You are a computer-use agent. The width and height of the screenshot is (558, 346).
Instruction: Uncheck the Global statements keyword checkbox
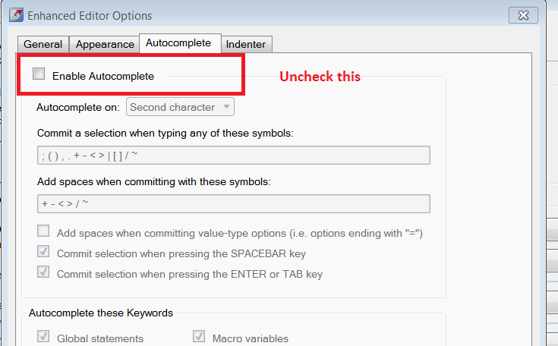click(x=44, y=337)
